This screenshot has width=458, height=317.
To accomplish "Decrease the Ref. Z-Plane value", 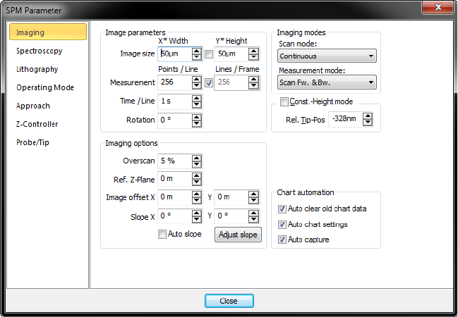I will point(196,183).
